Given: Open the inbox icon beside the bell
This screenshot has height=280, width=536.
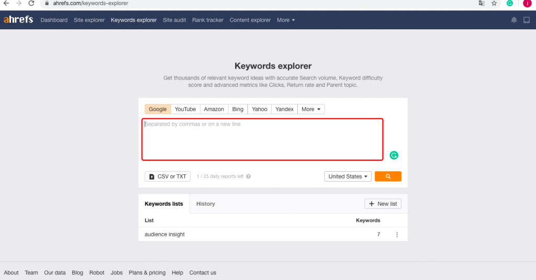Looking at the screenshot, I should 527,20.
